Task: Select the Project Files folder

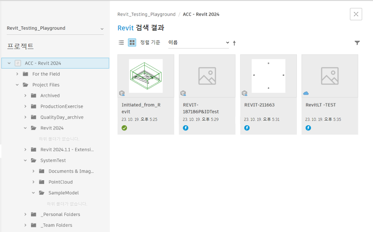Action: (x=46, y=85)
